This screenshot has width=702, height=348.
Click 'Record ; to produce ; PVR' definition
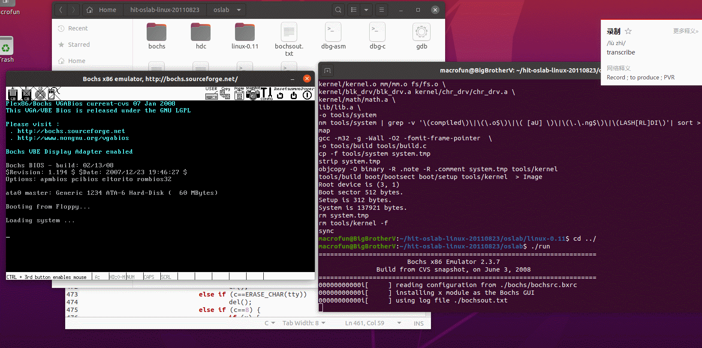coord(641,77)
